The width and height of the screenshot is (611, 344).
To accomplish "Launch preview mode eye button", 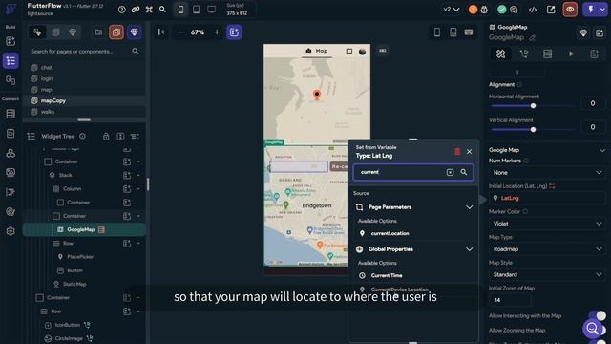I will [570, 10].
